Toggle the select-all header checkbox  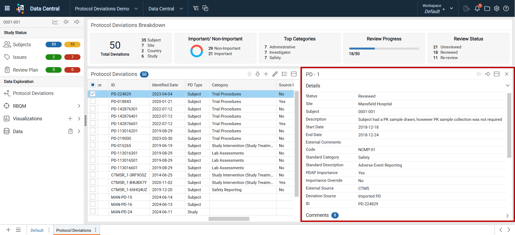(93, 85)
